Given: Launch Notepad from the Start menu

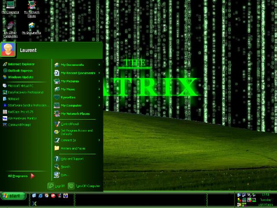Looking at the screenshot, I should coord(11,99).
